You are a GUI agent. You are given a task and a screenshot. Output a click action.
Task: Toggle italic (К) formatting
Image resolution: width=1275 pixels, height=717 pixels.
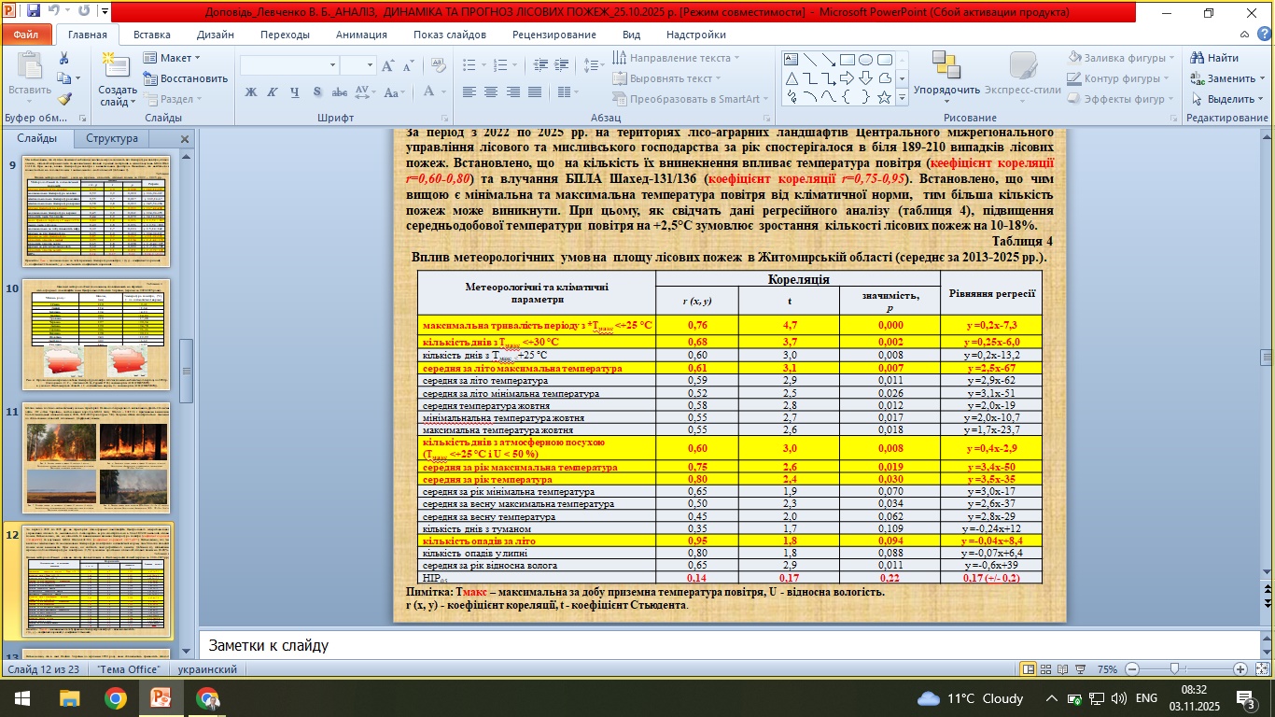pos(270,91)
